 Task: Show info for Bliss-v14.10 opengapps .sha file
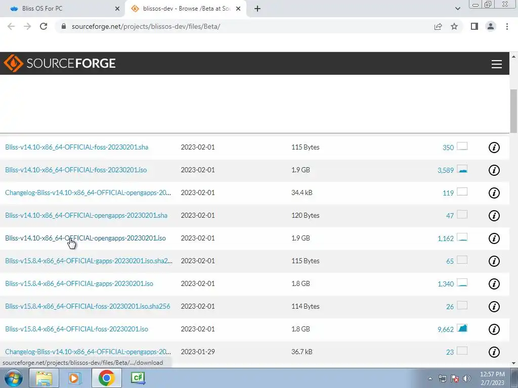494,216
